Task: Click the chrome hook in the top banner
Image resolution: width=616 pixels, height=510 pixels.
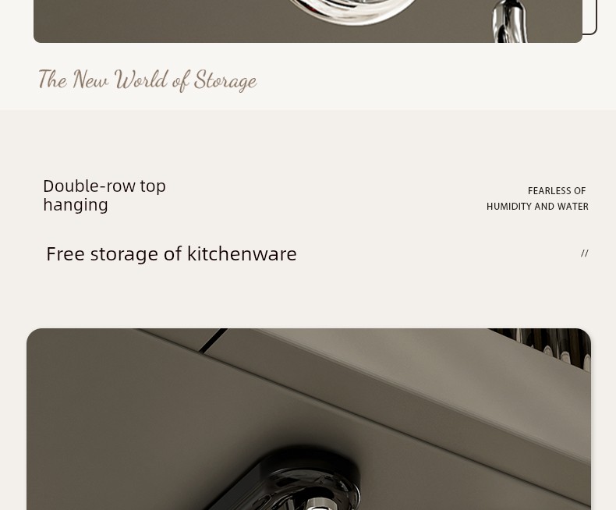Action: pos(509,21)
